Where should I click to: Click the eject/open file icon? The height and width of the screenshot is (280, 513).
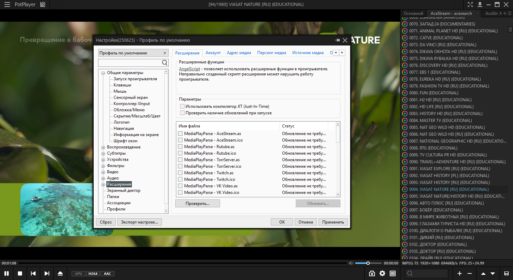60,273
